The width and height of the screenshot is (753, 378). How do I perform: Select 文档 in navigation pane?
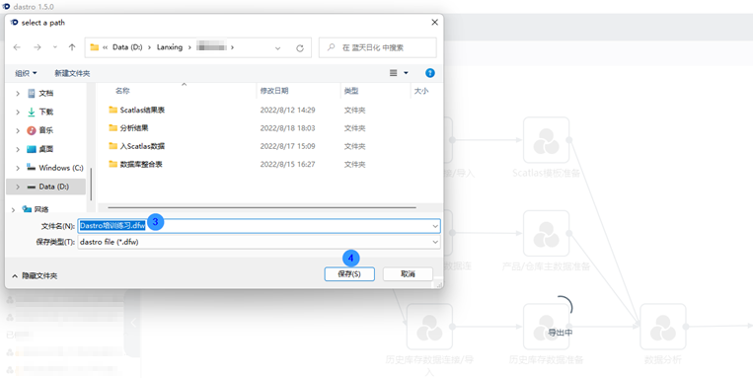click(46, 93)
